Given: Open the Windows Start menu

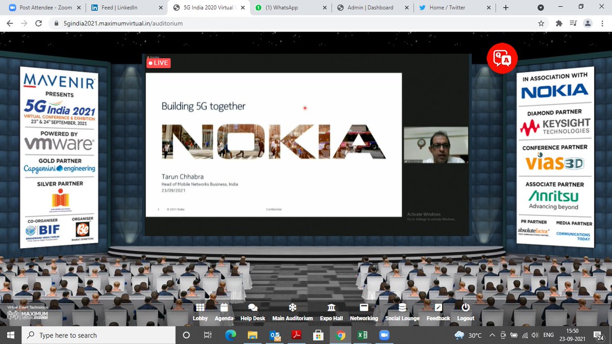Looking at the screenshot, I should (x=10, y=335).
